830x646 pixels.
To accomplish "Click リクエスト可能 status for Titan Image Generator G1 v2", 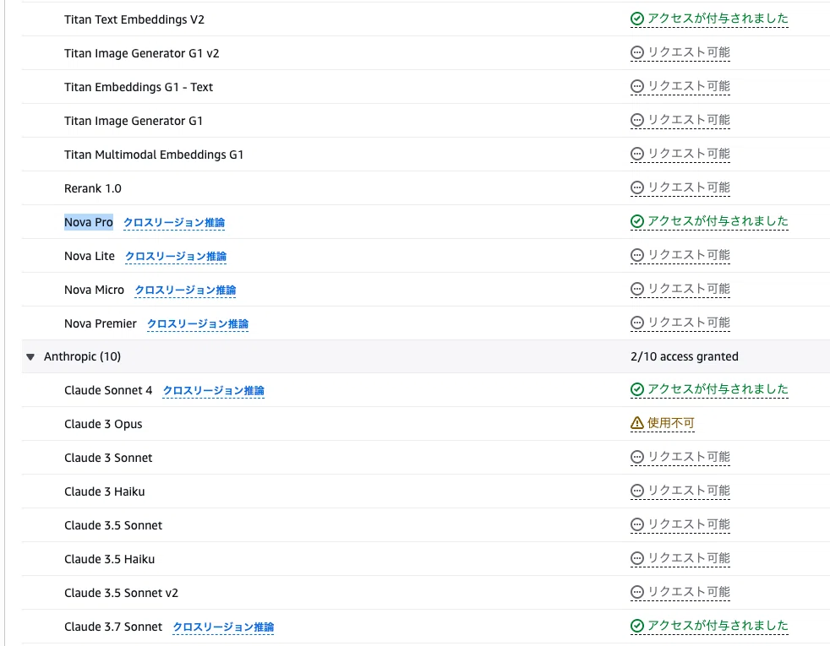I will pos(689,53).
